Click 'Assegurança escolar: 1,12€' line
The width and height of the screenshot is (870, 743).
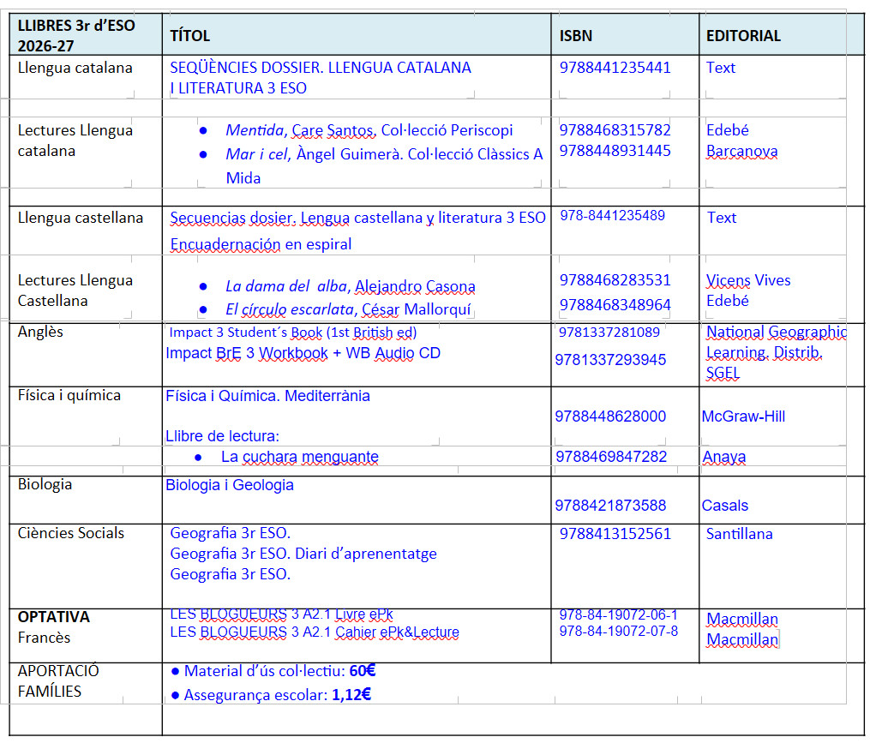271,695
